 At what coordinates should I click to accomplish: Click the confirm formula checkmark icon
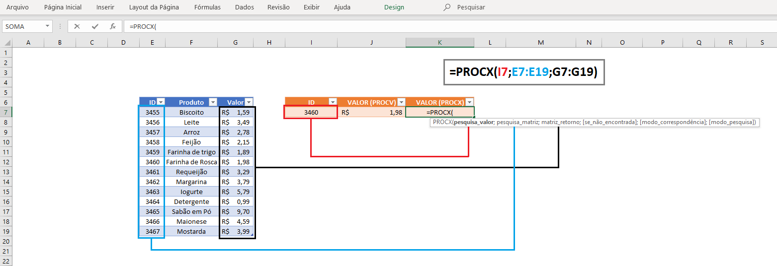(95, 26)
